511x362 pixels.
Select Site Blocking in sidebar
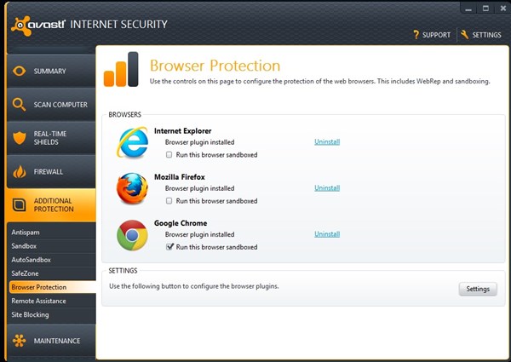[31, 314]
